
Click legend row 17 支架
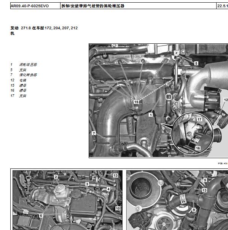tap(18, 96)
